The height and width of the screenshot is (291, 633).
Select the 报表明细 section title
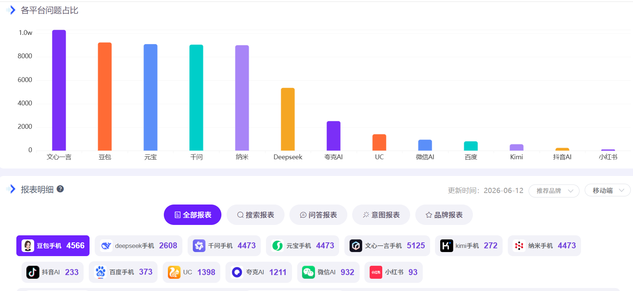click(37, 189)
